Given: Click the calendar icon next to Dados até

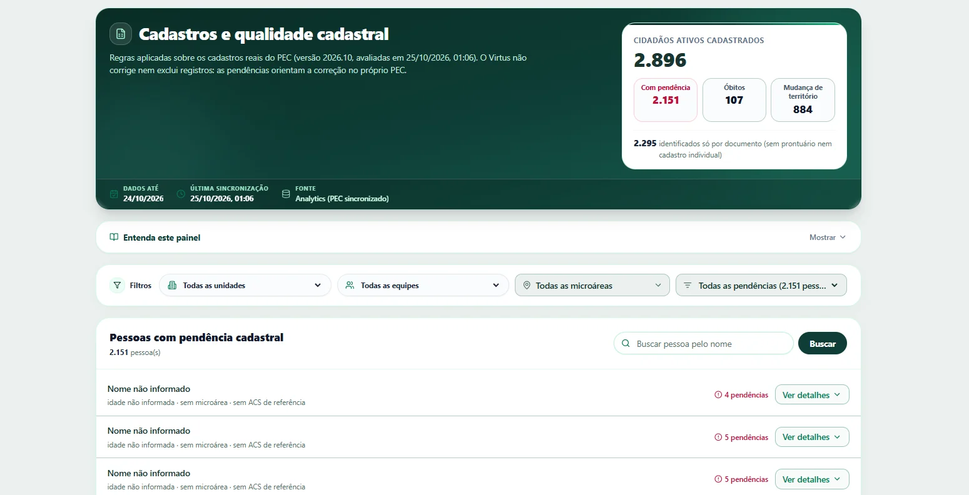Looking at the screenshot, I should pos(114,194).
